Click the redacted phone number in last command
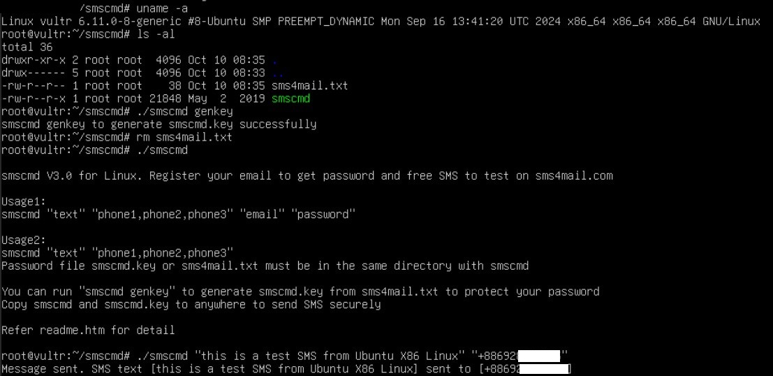The image size is (773, 376). [539, 356]
